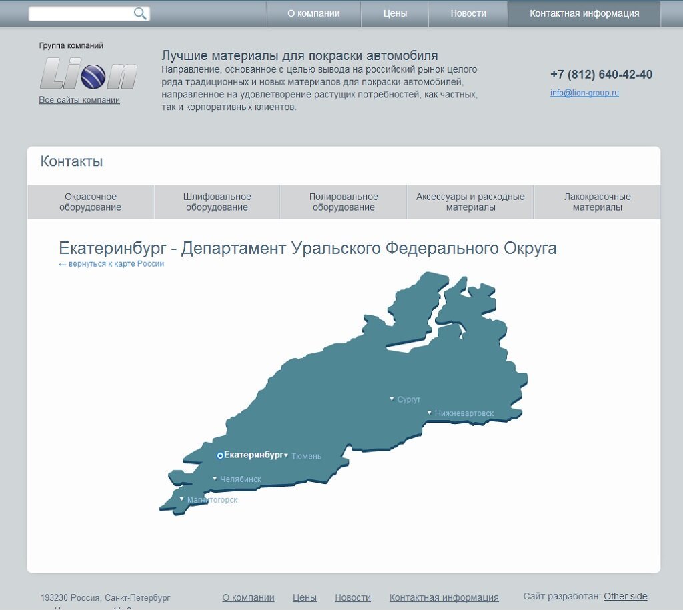Click the magnifier search icon
The image size is (683, 610).
point(140,13)
